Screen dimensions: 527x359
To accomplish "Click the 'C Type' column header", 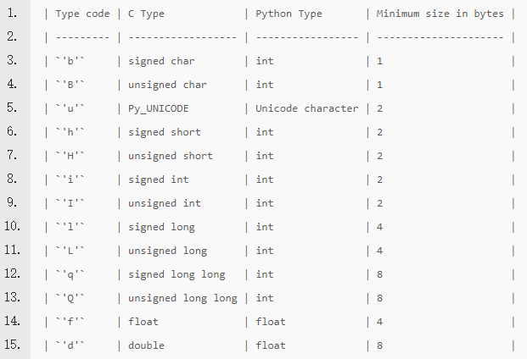I will 149,14.
